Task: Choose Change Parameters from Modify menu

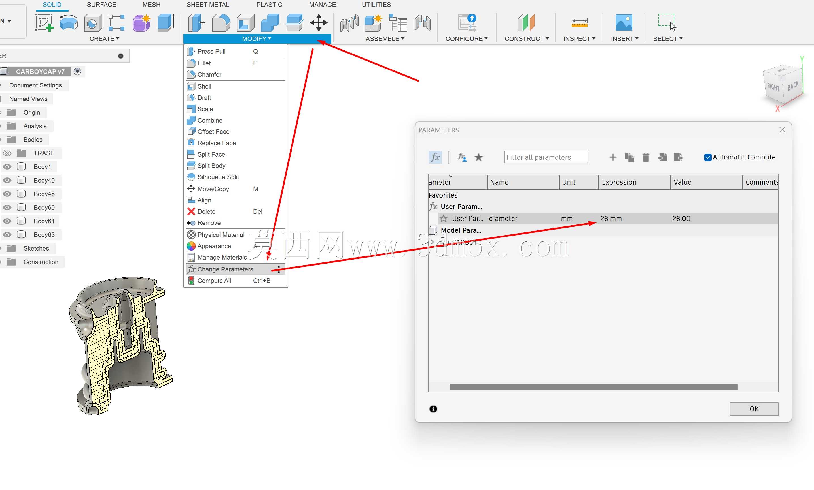Action: pos(236,269)
